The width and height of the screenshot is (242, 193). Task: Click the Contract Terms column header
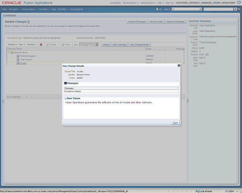pyautogui.click(x=76, y=49)
